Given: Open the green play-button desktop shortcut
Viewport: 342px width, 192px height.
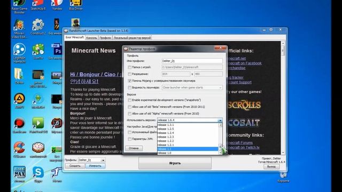Looking at the screenshot, I should pos(38,125).
